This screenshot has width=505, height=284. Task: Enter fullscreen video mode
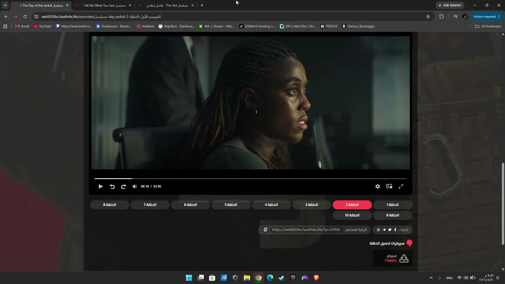(x=401, y=187)
